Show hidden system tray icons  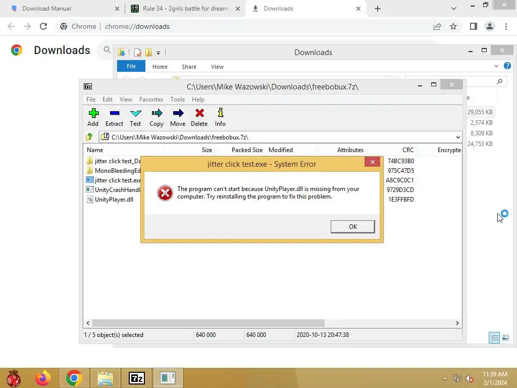[445, 378]
